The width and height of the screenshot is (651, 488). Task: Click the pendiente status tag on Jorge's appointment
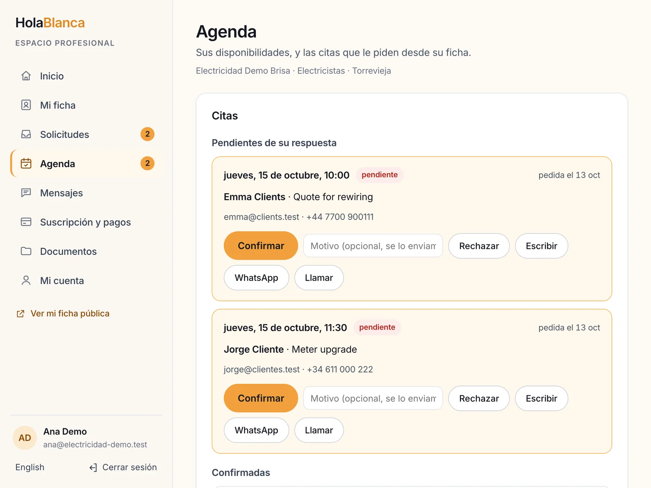pyautogui.click(x=377, y=327)
